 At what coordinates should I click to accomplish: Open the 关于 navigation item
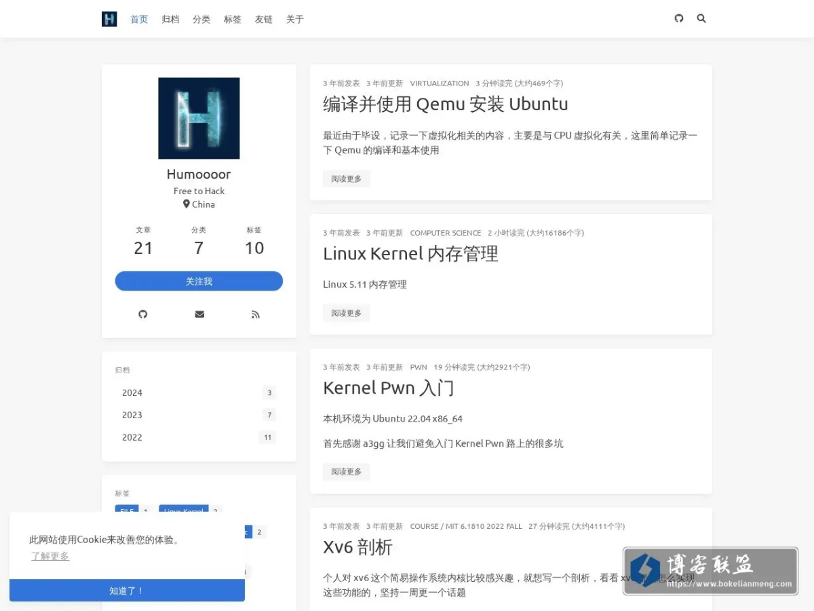click(295, 19)
